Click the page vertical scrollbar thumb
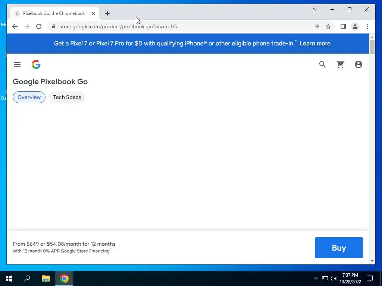Screen dimensions: 382x286 click(x=372, y=47)
